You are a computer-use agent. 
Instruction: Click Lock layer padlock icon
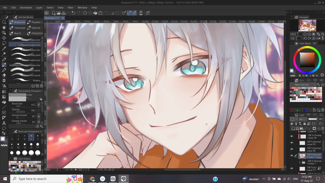coord(305,124)
